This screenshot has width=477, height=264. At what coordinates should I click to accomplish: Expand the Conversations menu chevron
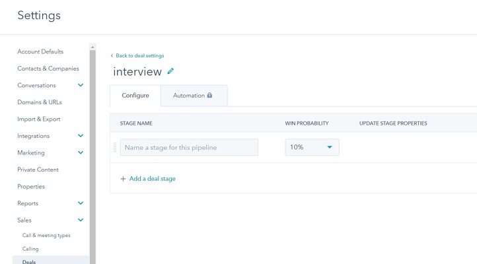81,85
